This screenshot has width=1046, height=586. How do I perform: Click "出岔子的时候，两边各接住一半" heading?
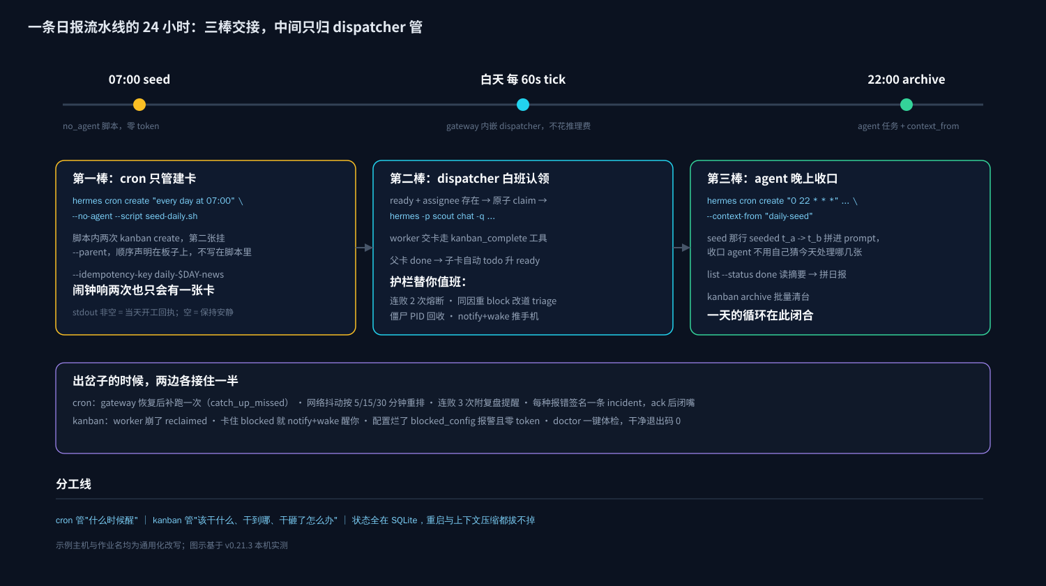[156, 381]
